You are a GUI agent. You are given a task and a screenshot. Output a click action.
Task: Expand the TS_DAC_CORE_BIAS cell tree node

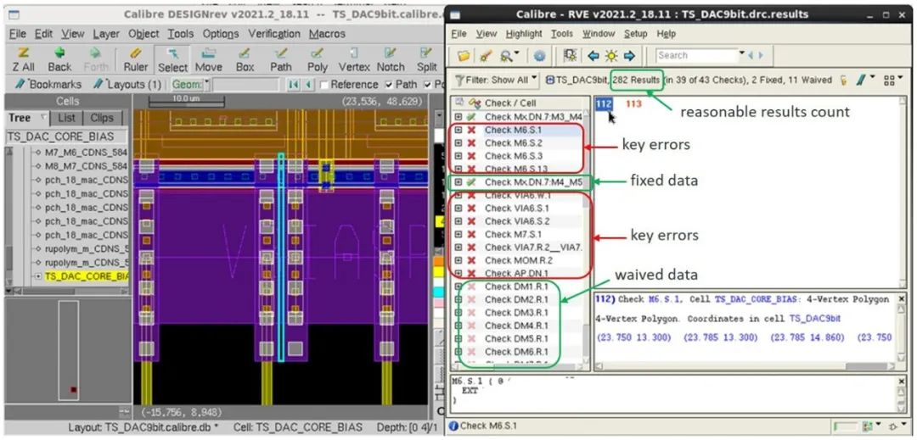click(x=38, y=276)
